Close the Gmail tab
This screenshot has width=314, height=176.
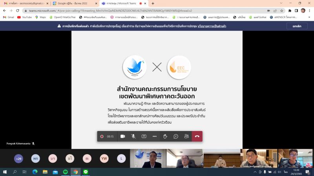[47, 4]
